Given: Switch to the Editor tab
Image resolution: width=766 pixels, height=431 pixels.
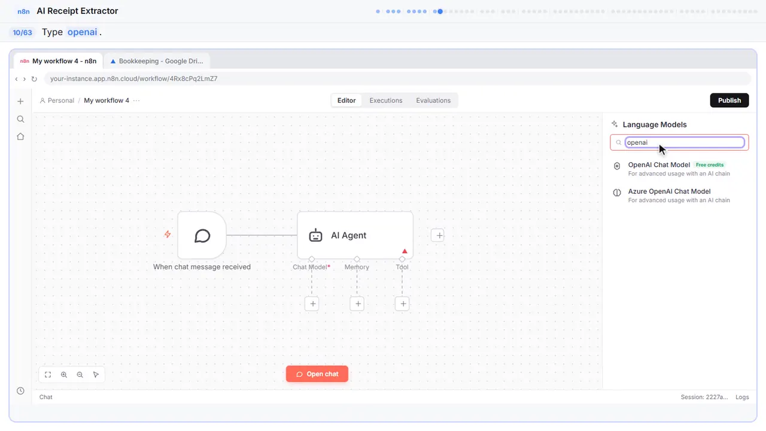Looking at the screenshot, I should tap(346, 101).
